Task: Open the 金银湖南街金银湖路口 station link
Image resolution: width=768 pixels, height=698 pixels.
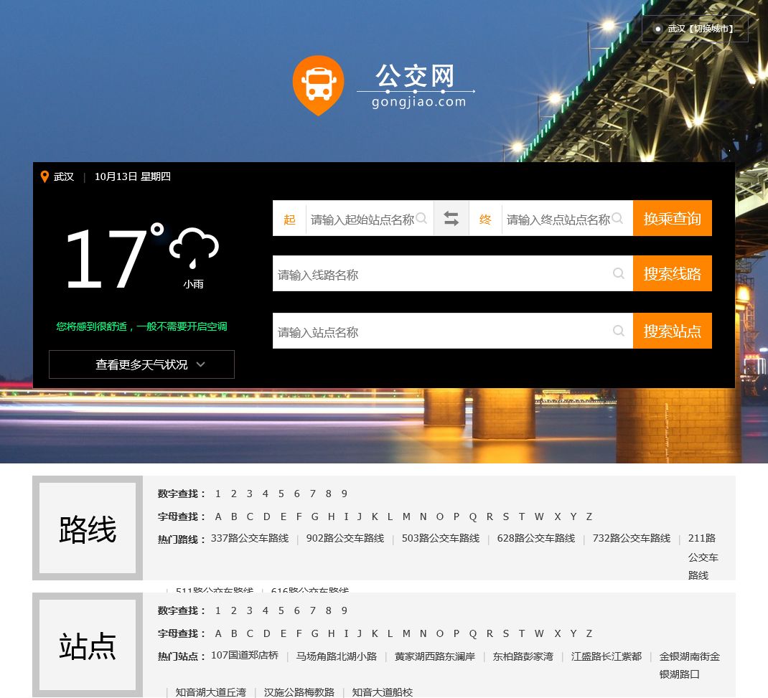Action: 690,665
